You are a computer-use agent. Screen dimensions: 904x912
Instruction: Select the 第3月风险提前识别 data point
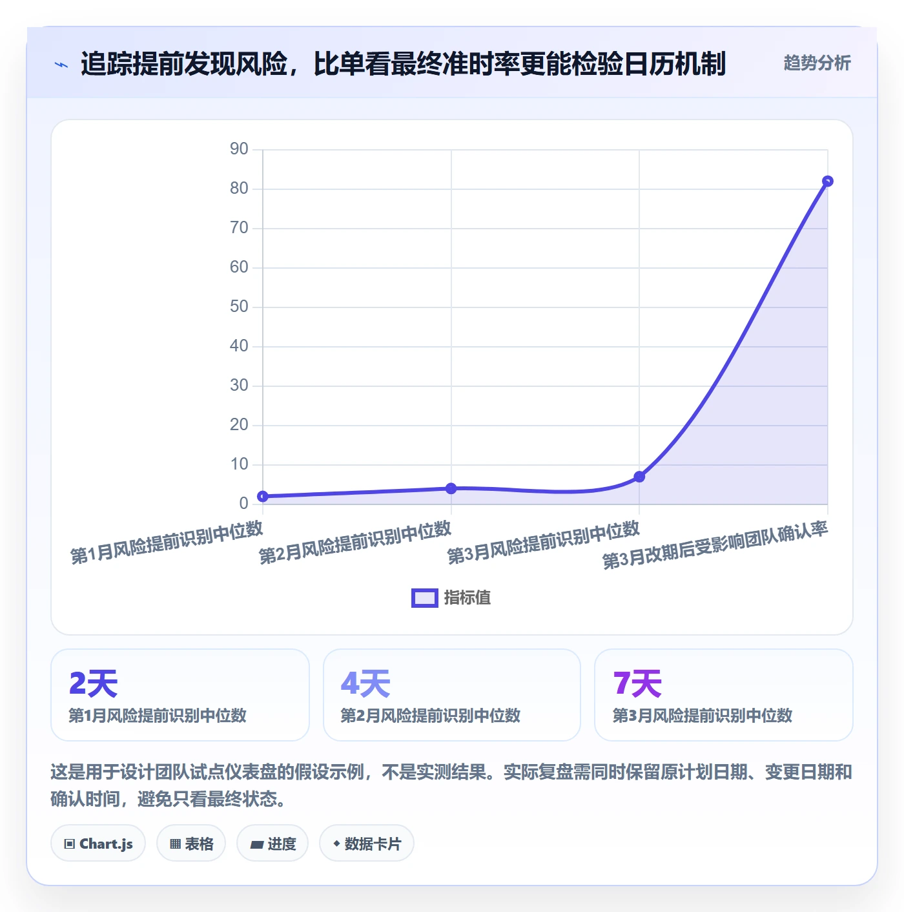click(639, 477)
